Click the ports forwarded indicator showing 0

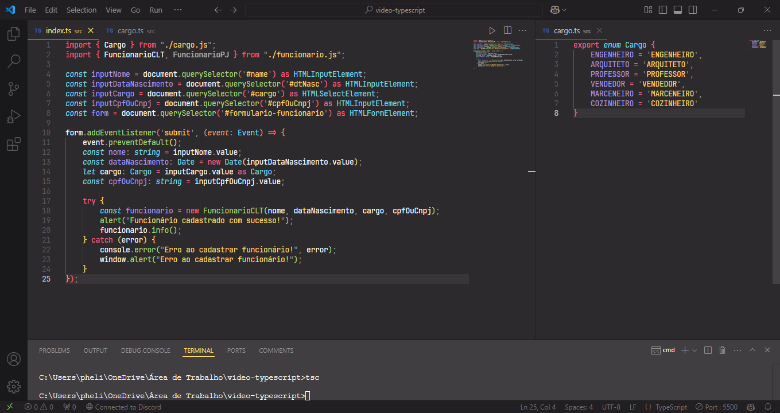coord(70,407)
